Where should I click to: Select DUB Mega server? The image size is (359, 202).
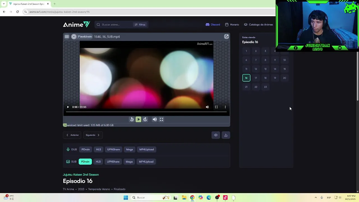tap(130, 150)
